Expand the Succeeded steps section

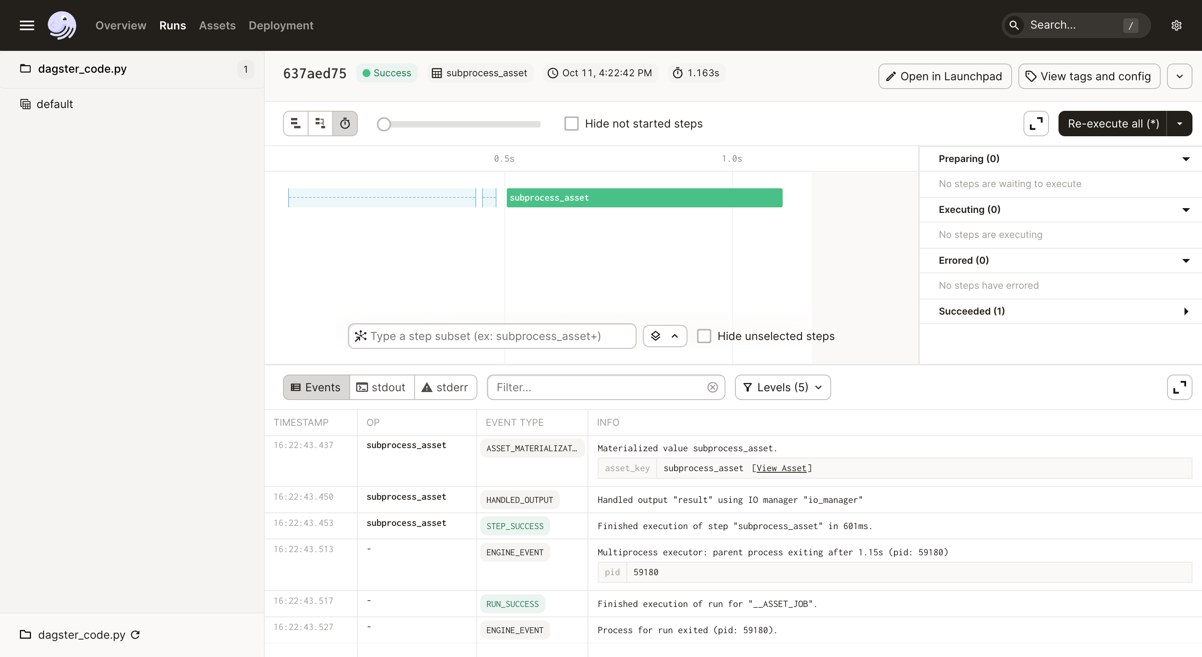pos(1186,311)
